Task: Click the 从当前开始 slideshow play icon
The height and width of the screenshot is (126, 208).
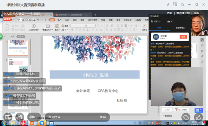Action: 34,26
